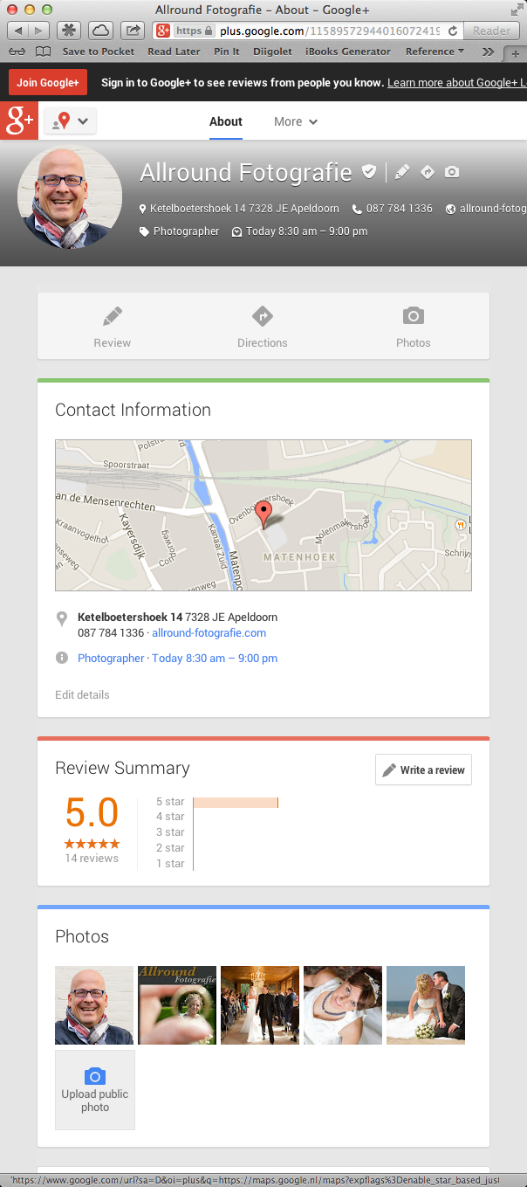Image resolution: width=527 pixels, height=1187 pixels.
Task: Click the header directions icon beside the name
Action: [427, 172]
